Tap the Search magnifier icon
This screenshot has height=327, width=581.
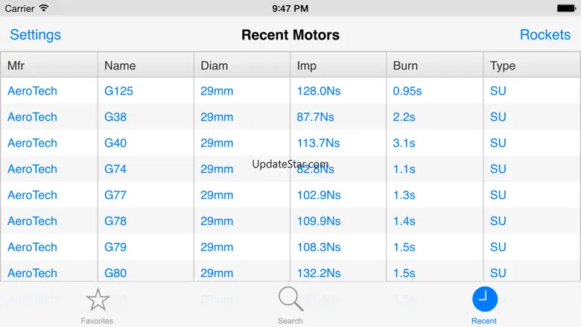[290, 299]
